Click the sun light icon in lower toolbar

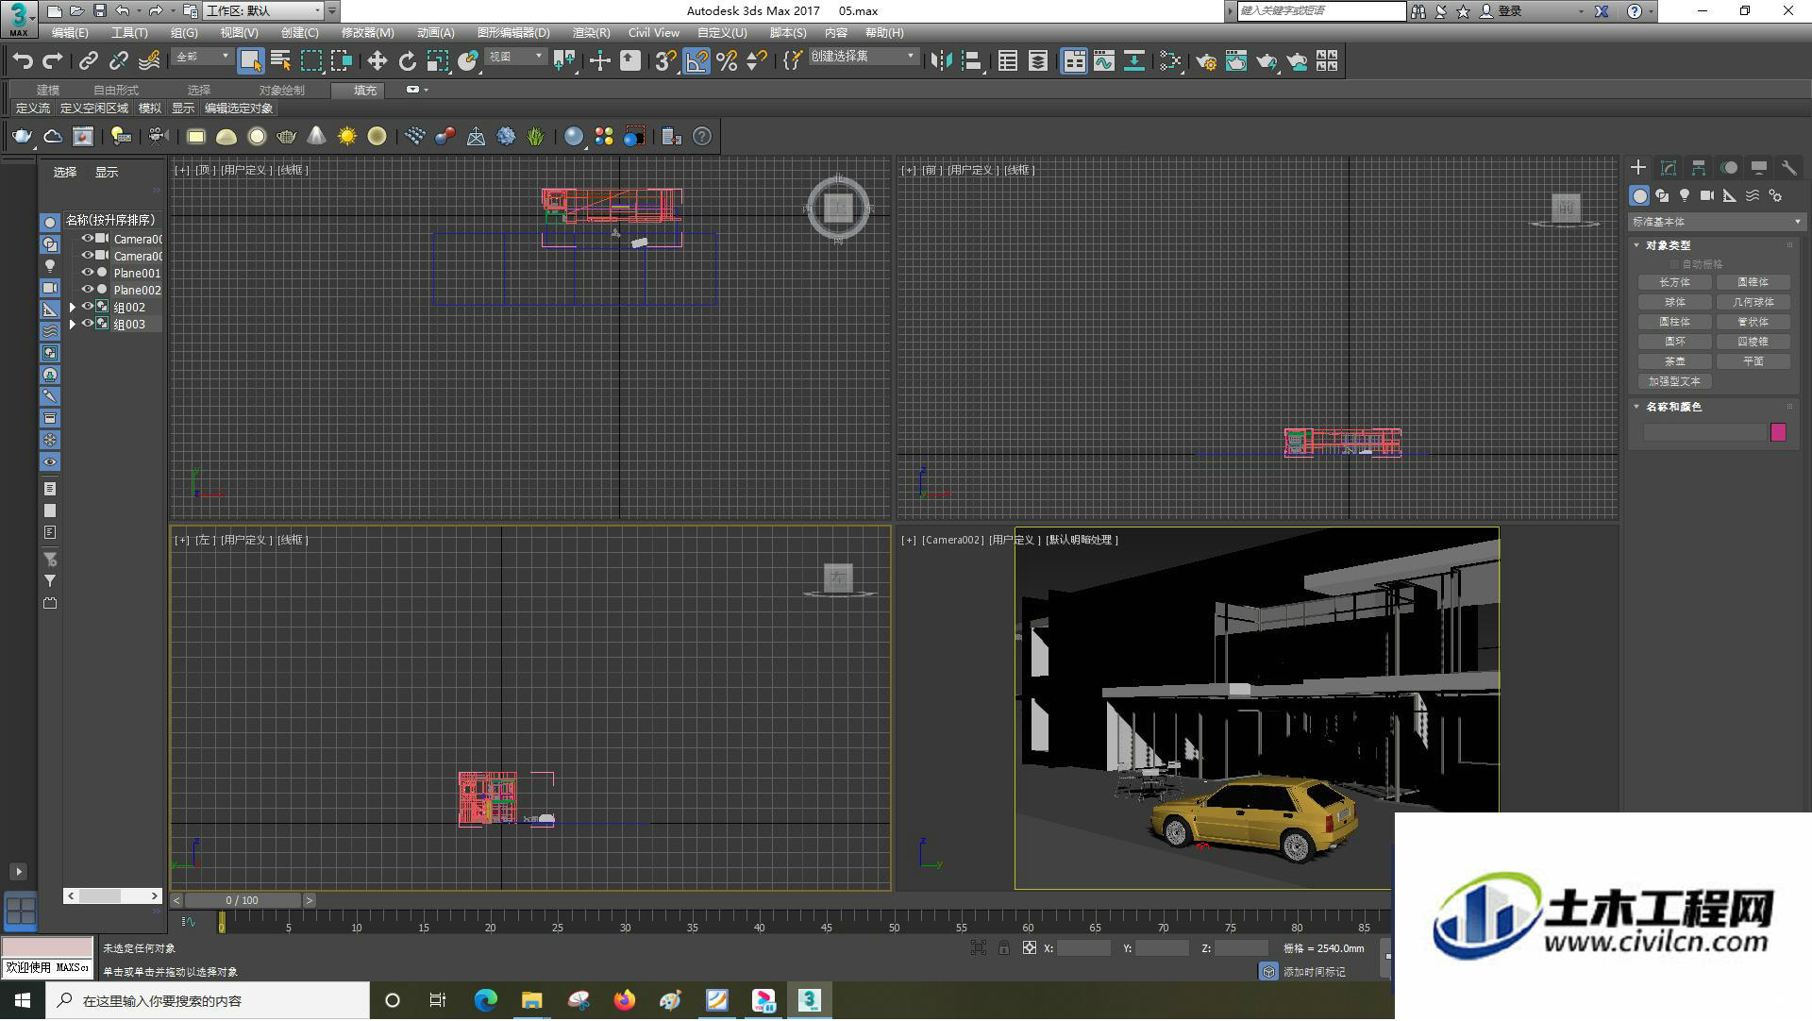click(x=346, y=137)
